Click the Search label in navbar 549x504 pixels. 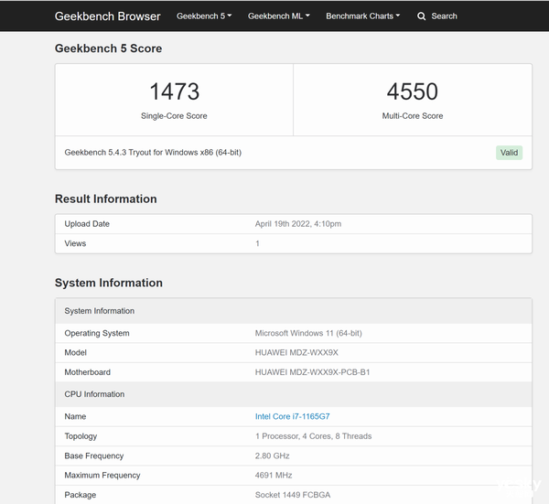[444, 16]
